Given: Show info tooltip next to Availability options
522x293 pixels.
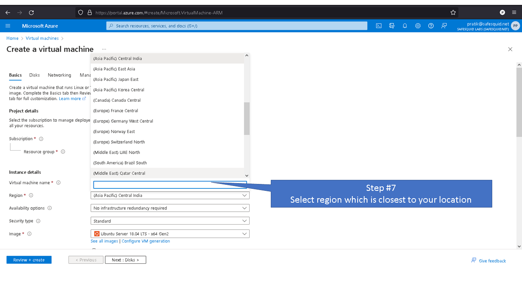Looking at the screenshot, I should 50,208.
